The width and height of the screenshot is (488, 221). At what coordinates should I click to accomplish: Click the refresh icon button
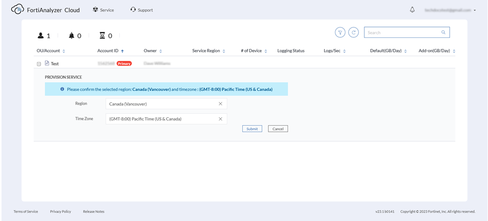pos(353,32)
